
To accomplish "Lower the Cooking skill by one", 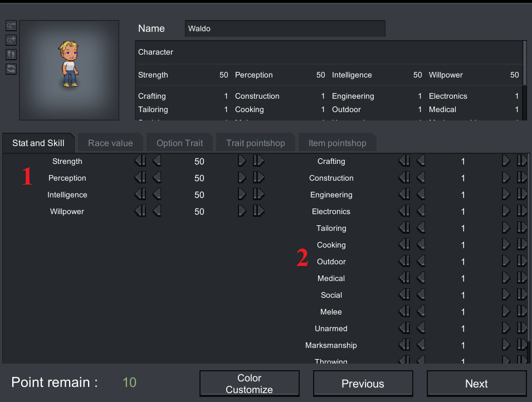I will pyautogui.click(x=421, y=245).
